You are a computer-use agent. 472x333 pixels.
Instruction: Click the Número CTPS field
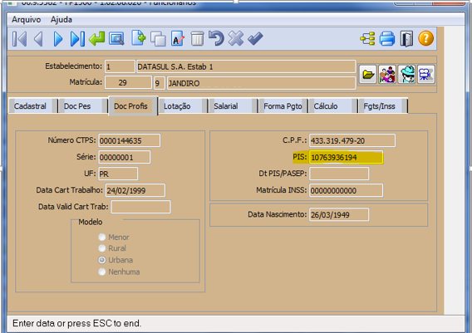tap(129, 140)
